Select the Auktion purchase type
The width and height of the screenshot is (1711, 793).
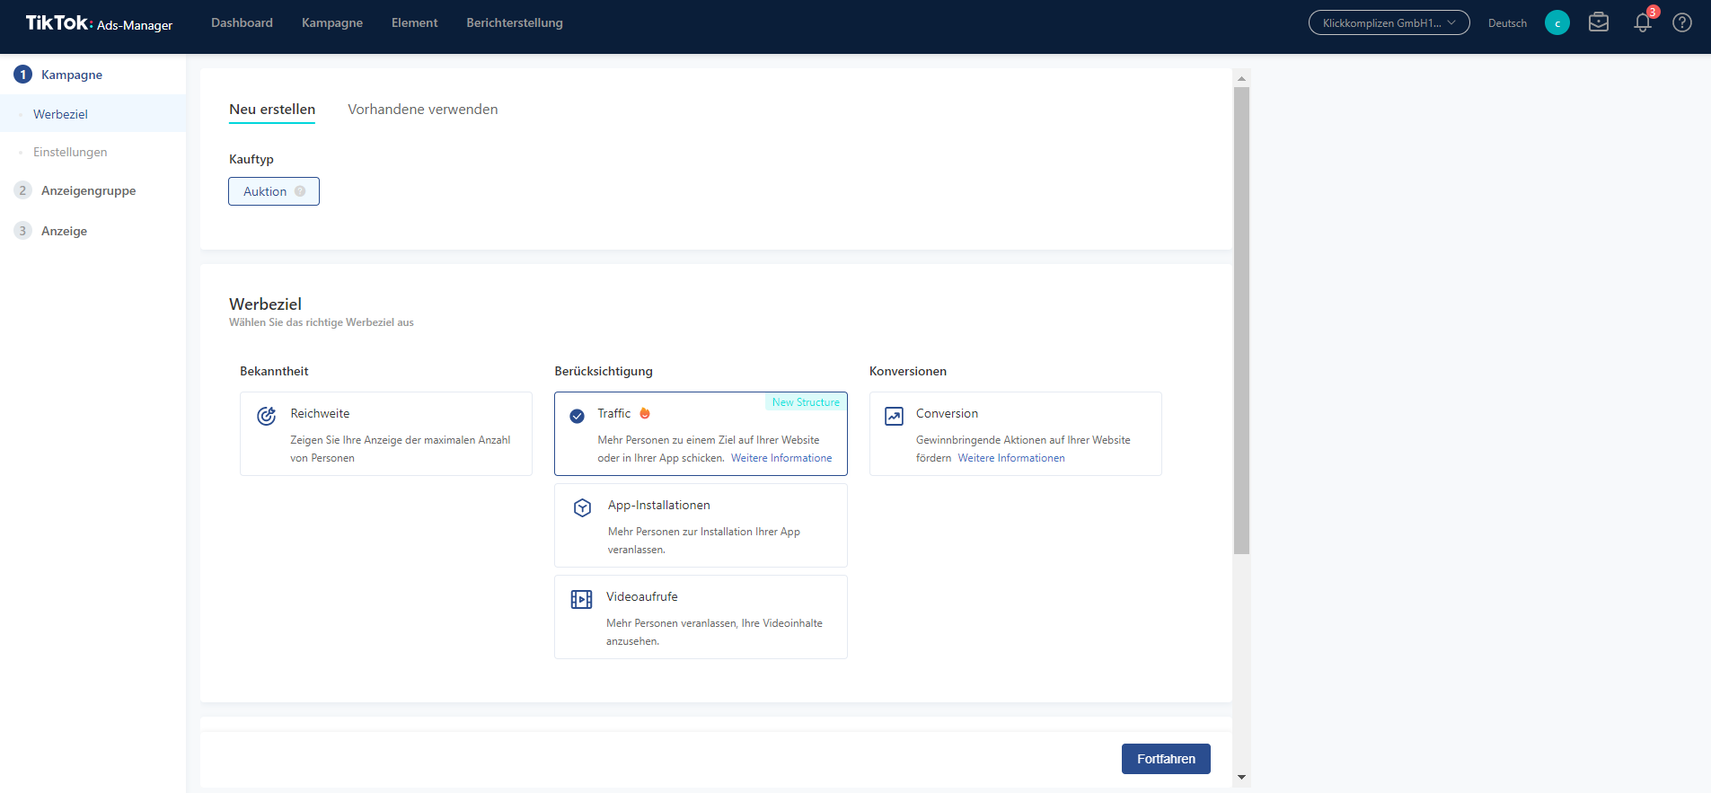274,191
